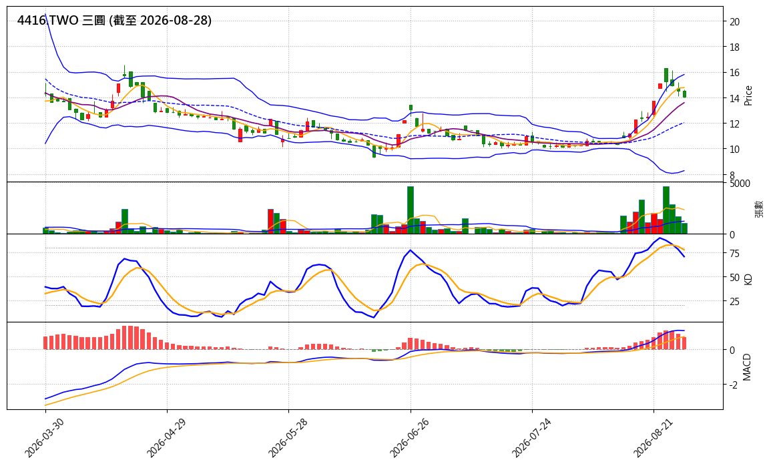Click the chart title '4416.TWO 三圓'
The height and width of the screenshot is (466, 771).
(x=61, y=20)
